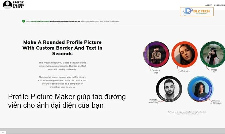Click the 'Promote something' label
The width and height of the screenshot is (225, 134).
(153, 101)
